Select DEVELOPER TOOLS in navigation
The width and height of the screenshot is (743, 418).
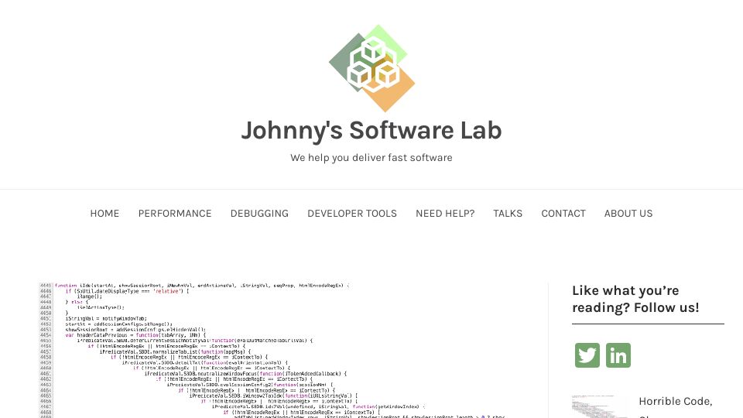pyautogui.click(x=352, y=214)
